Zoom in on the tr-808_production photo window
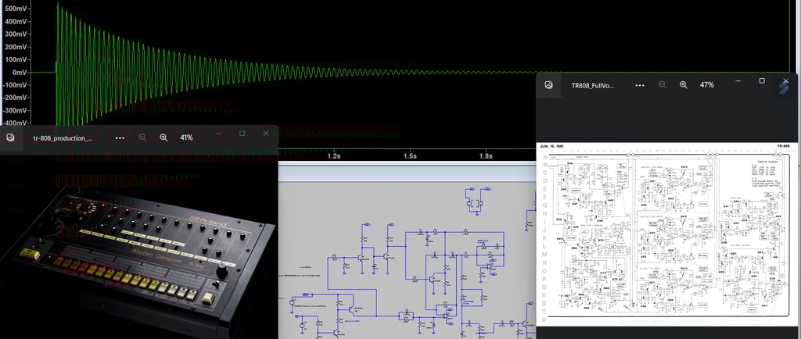Screen dimensions: 801x339 tap(163, 137)
